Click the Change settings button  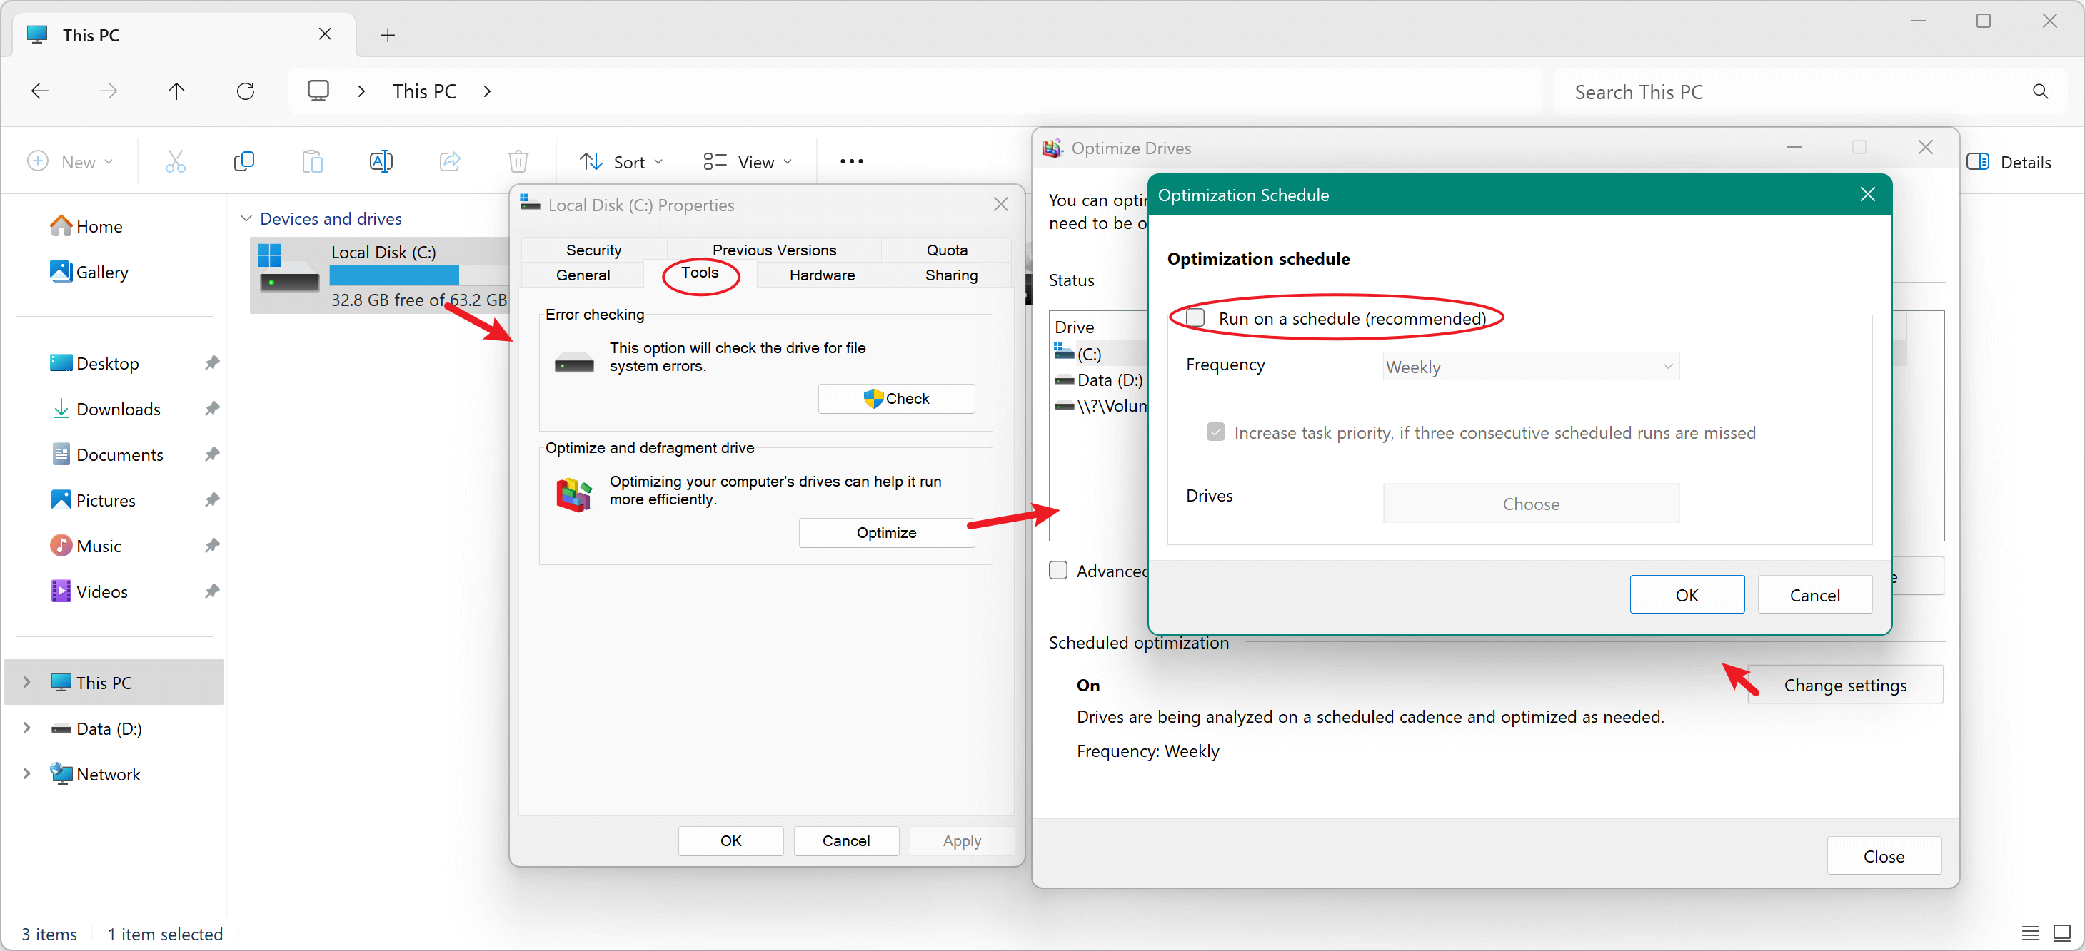tap(1844, 685)
